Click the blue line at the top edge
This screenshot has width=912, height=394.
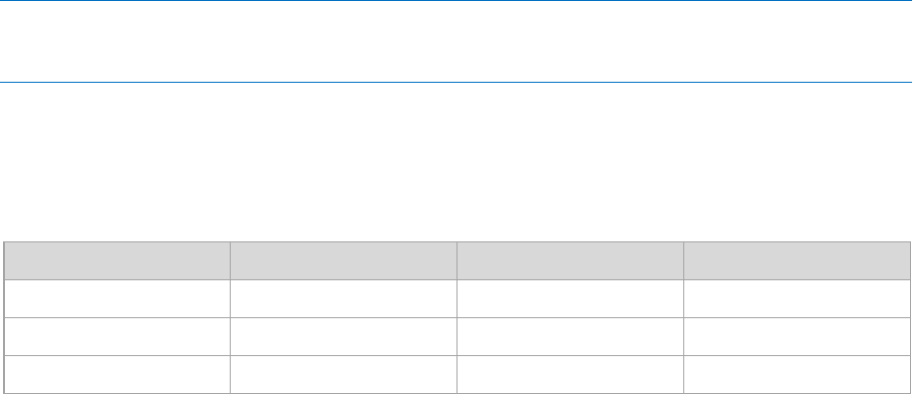coord(456,1)
